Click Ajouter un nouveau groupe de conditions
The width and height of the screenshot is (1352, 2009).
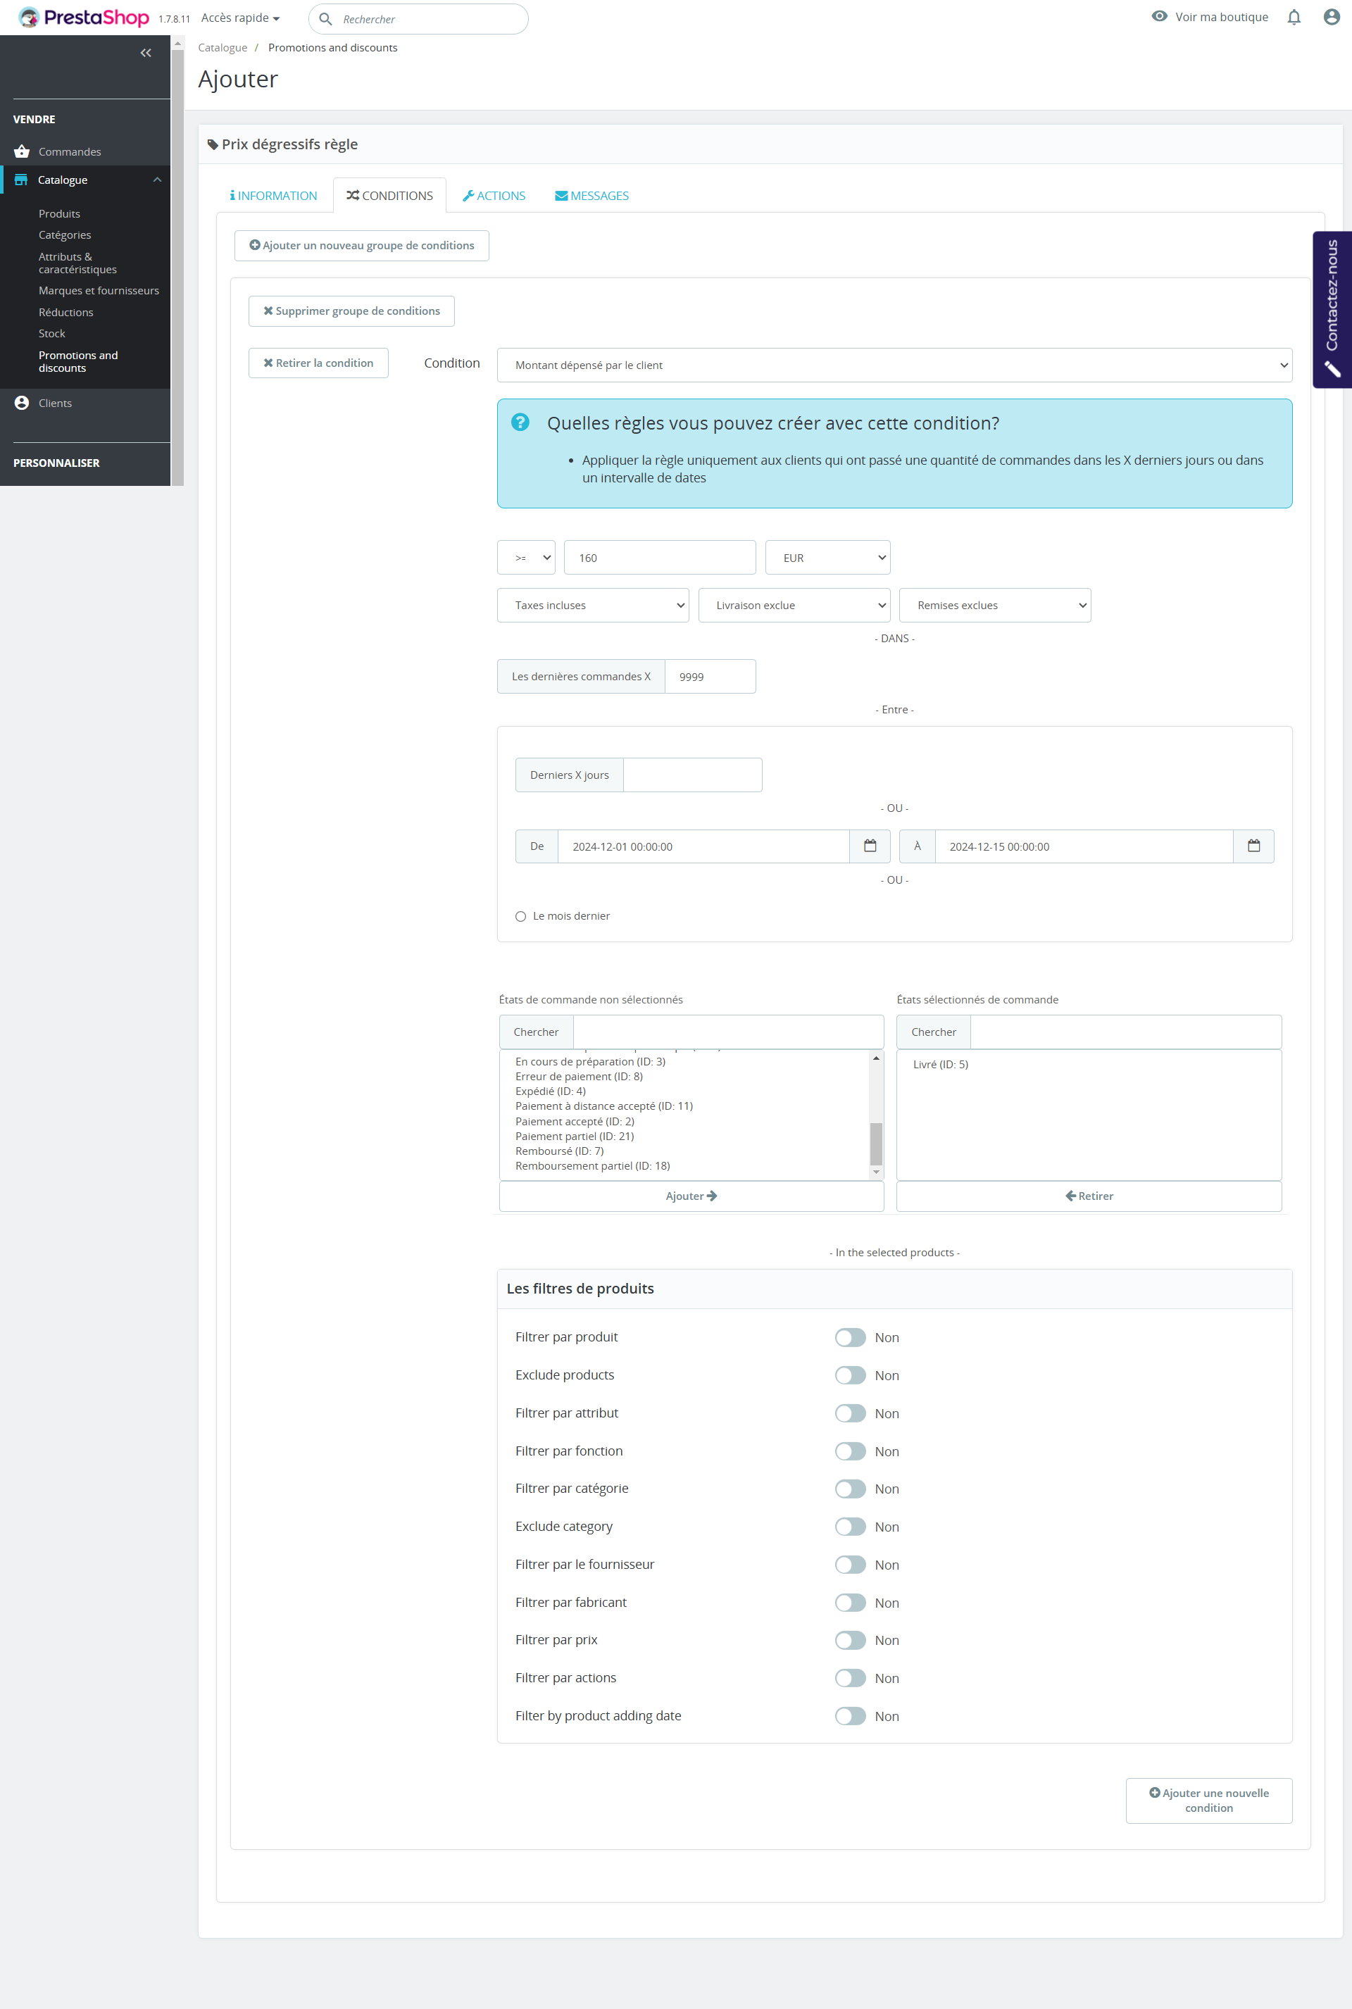click(361, 246)
